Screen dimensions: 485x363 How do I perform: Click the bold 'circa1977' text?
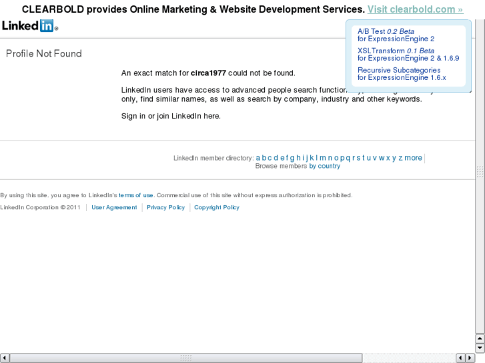click(208, 73)
